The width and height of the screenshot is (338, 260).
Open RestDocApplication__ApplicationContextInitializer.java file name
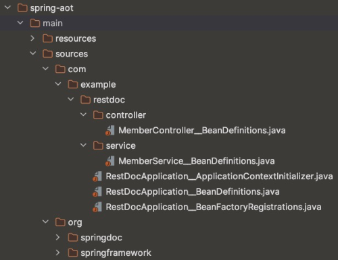[220, 176]
